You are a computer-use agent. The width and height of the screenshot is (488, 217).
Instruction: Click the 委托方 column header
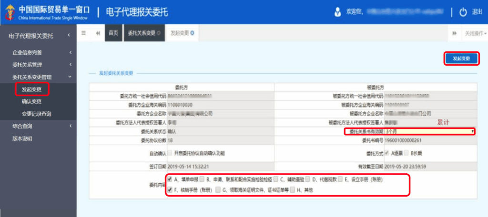point(182,88)
